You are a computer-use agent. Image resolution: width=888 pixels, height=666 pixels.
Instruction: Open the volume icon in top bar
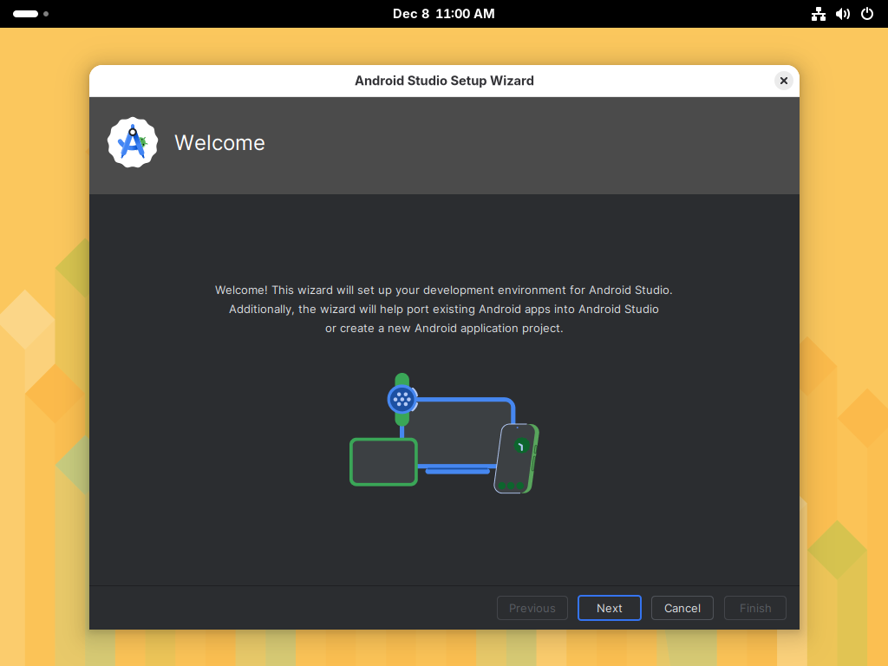[843, 14]
